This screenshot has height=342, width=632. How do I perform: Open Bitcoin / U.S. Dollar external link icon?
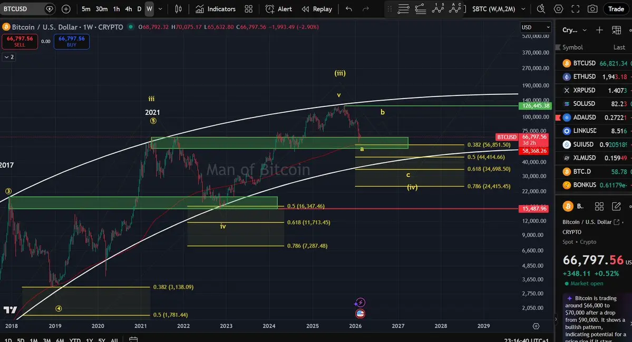pos(616,222)
